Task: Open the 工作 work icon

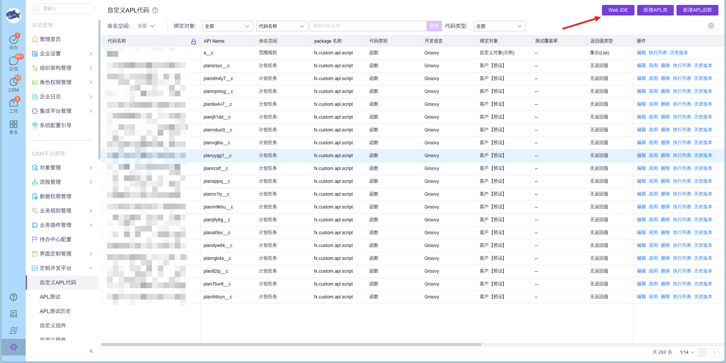Action: [x=14, y=105]
